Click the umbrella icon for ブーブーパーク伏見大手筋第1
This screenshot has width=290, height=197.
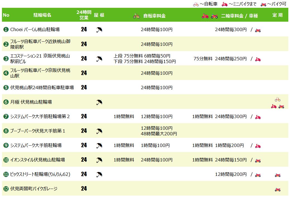[99, 131]
